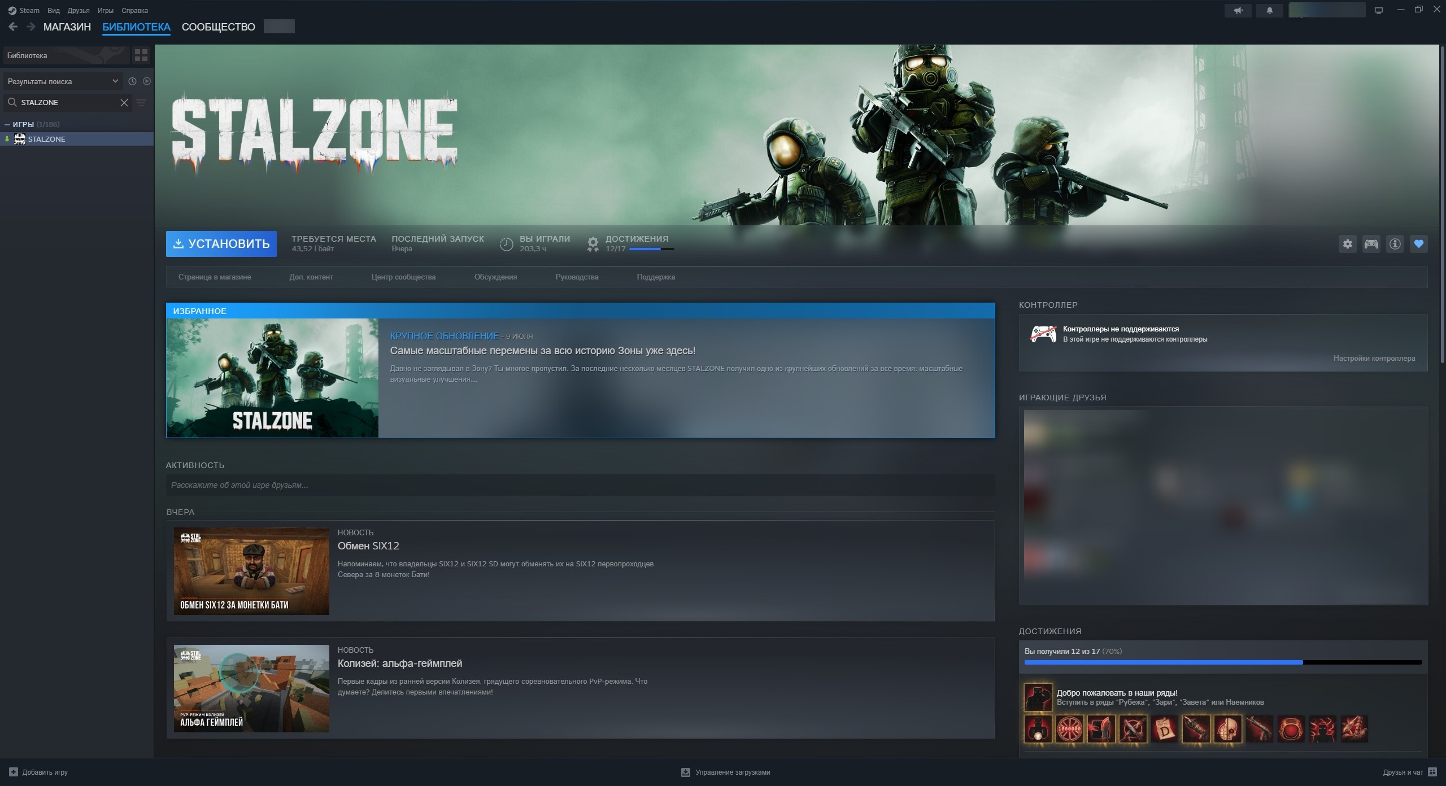Collapse the ИГРЫ category
This screenshot has height=786, width=1446.
pyautogui.click(x=7, y=124)
